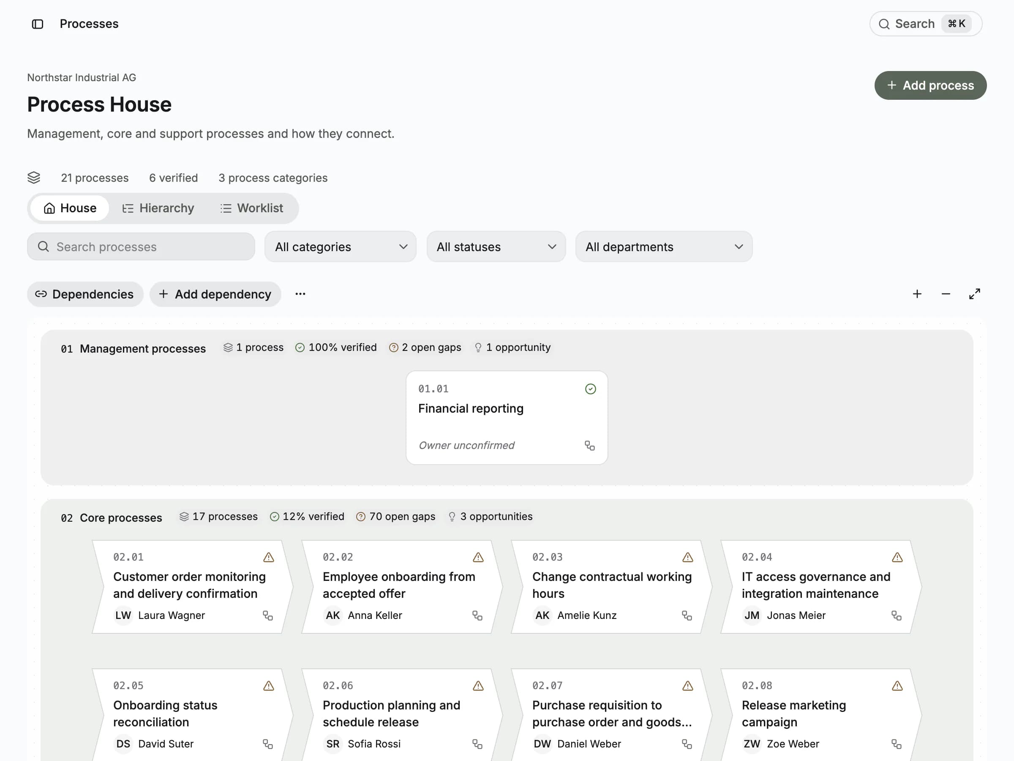Open the Financial reporting process card
Viewport: 1014px width, 761px height.
(x=507, y=418)
